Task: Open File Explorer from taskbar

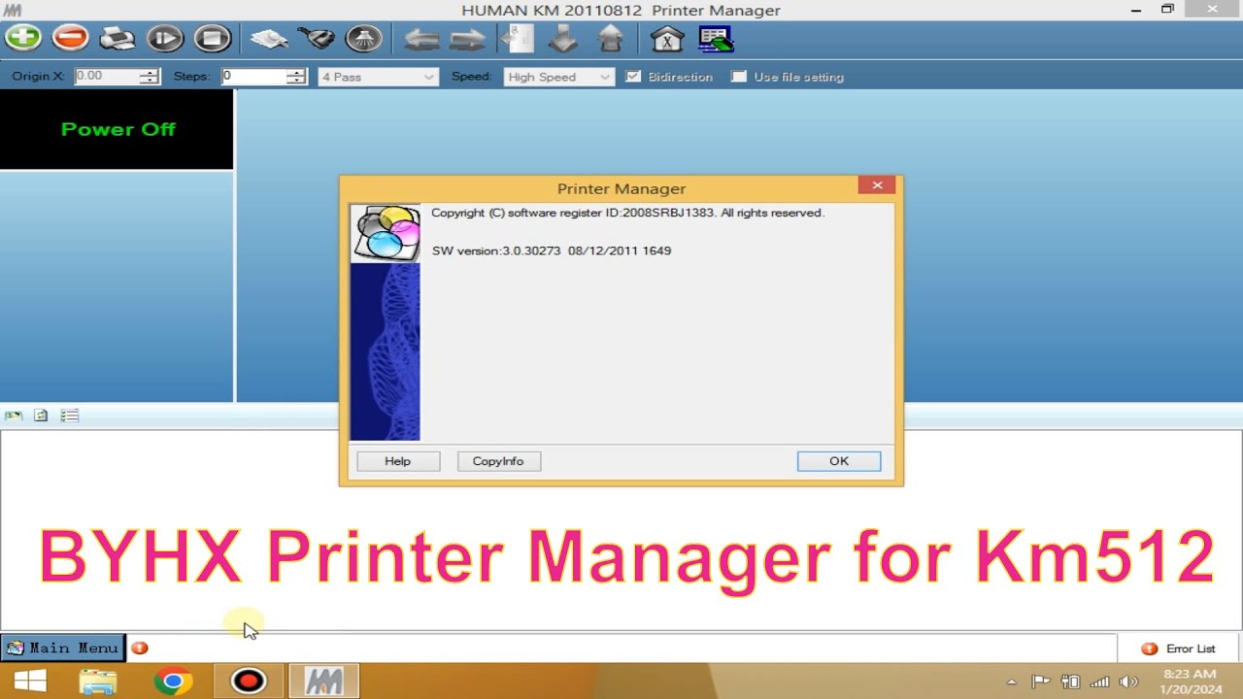Action: (98, 682)
